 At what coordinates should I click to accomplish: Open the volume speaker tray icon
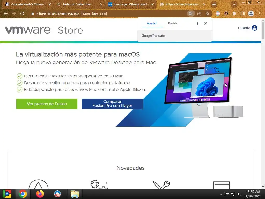239,194
